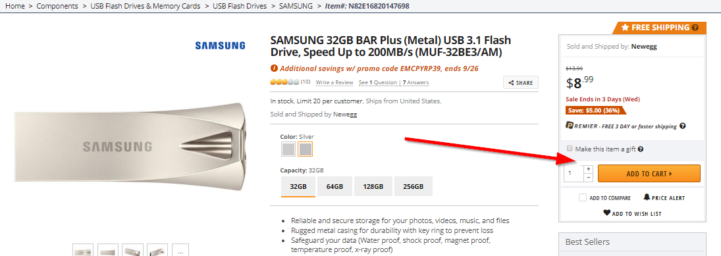Select the 64GB capacity option
Image resolution: width=721 pixels, height=256 pixels.
click(x=334, y=187)
